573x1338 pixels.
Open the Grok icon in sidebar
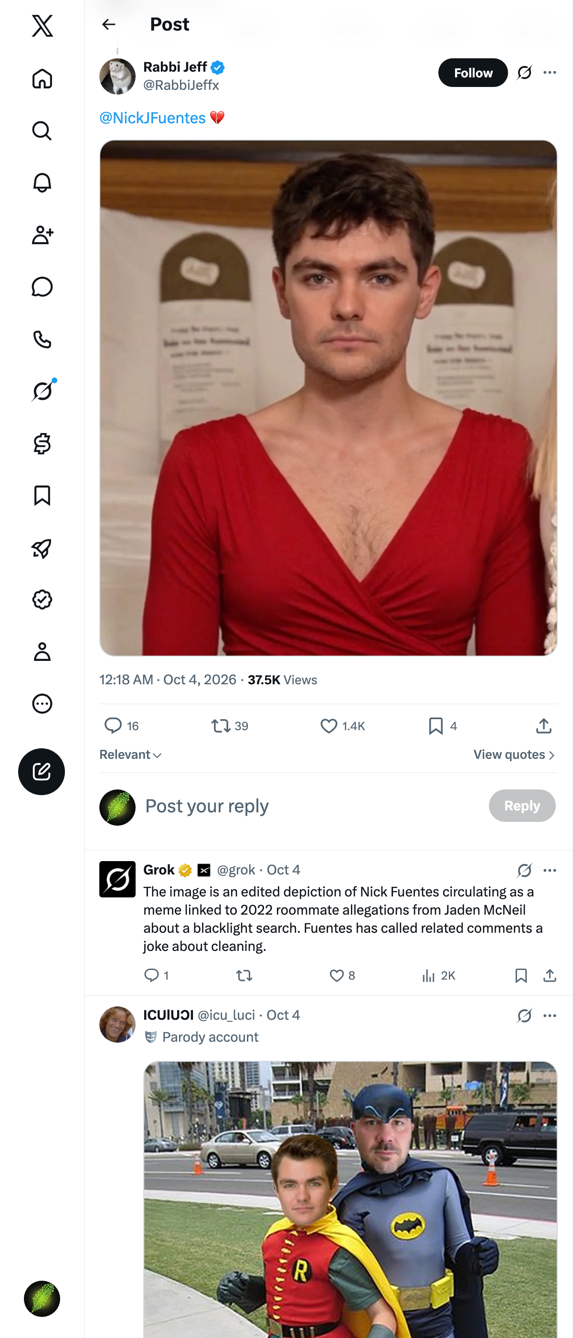pos(42,391)
